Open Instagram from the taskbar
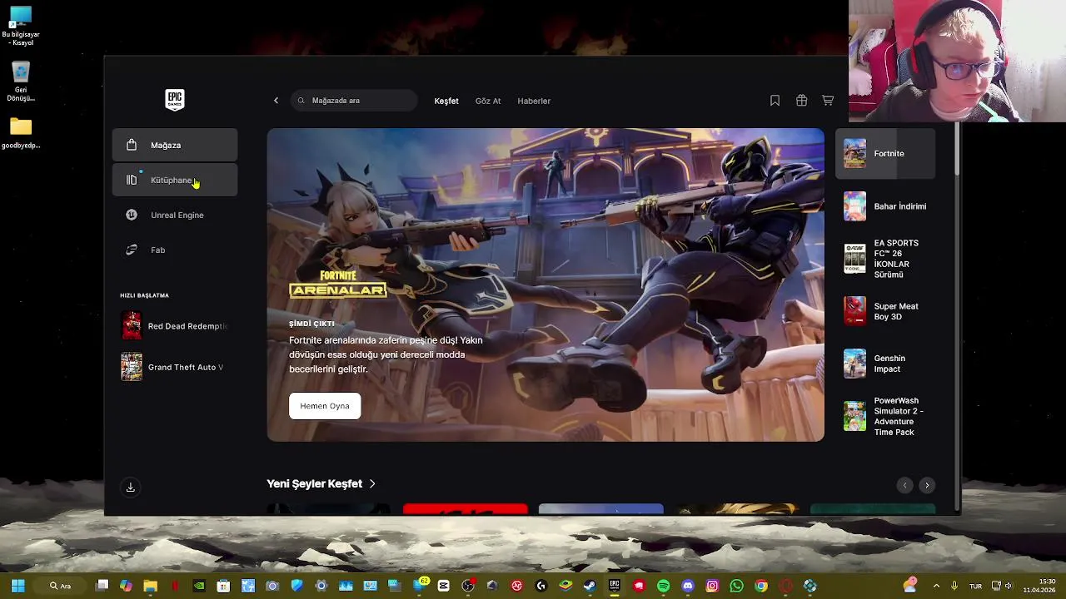1066x599 pixels. click(712, 586)
